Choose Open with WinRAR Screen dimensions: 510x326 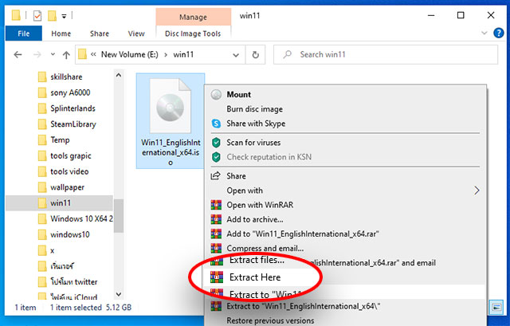(260, 205)
